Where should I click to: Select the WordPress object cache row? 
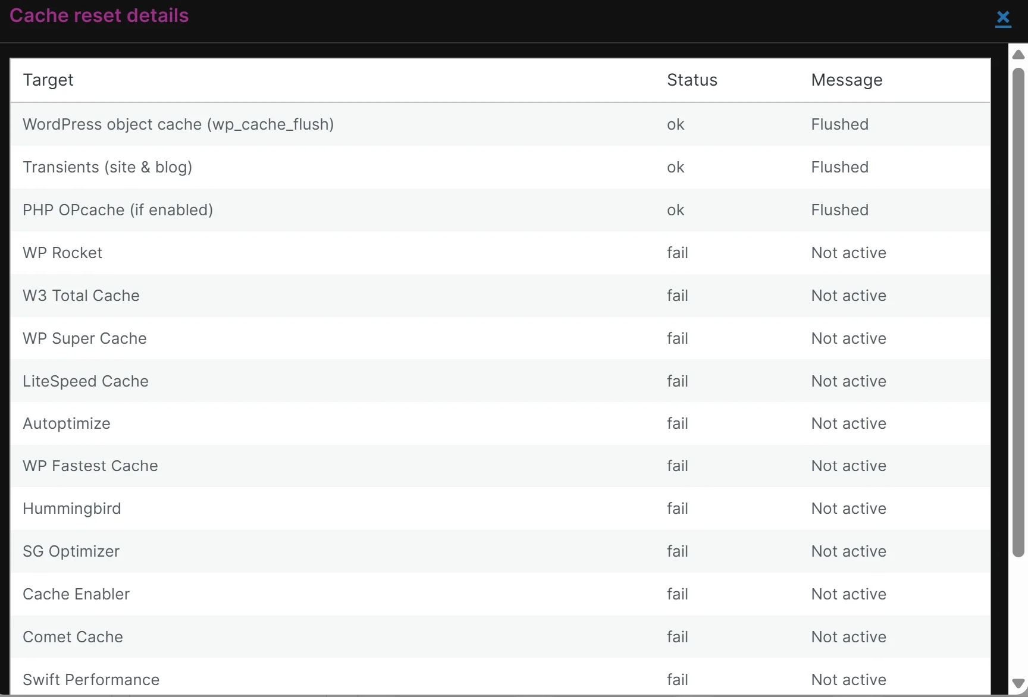178,124
